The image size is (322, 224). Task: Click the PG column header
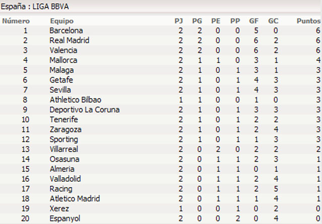click(x=197, y=21)
